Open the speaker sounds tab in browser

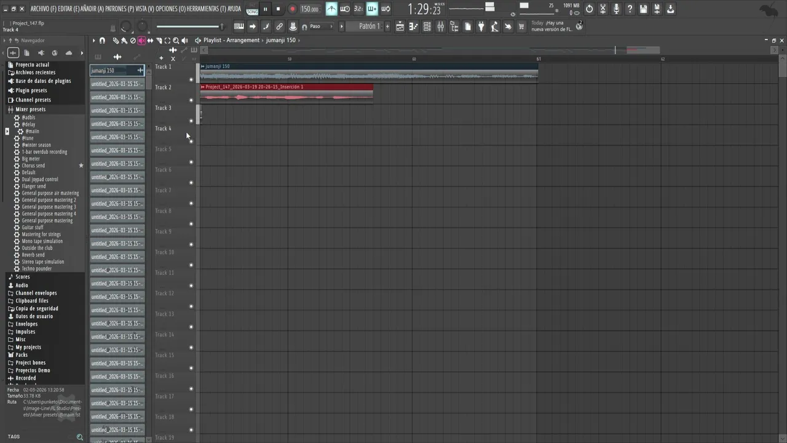(x=41, y=53)
